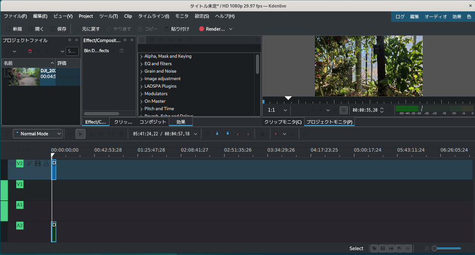The width and height of the screenshot is (475, 255).
Task: Toggle the monitor edit mode button
Action: 343,110
